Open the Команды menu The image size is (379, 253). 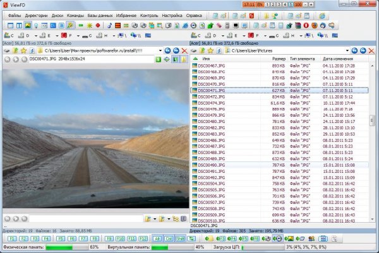point(75,15)
